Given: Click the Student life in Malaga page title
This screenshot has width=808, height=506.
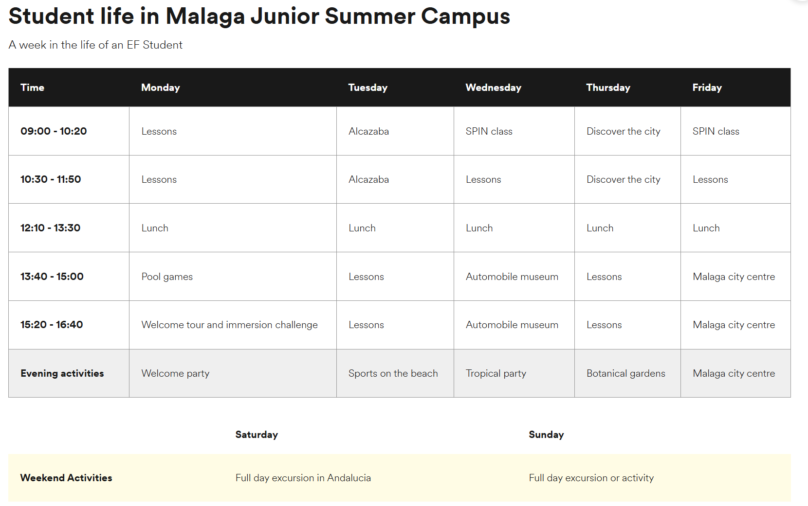Looking at the screenshot, I should (x=259, y=16).
